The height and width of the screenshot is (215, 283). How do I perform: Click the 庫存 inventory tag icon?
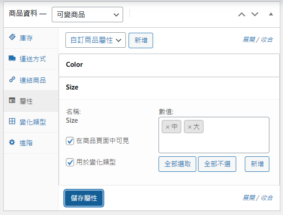12,38
